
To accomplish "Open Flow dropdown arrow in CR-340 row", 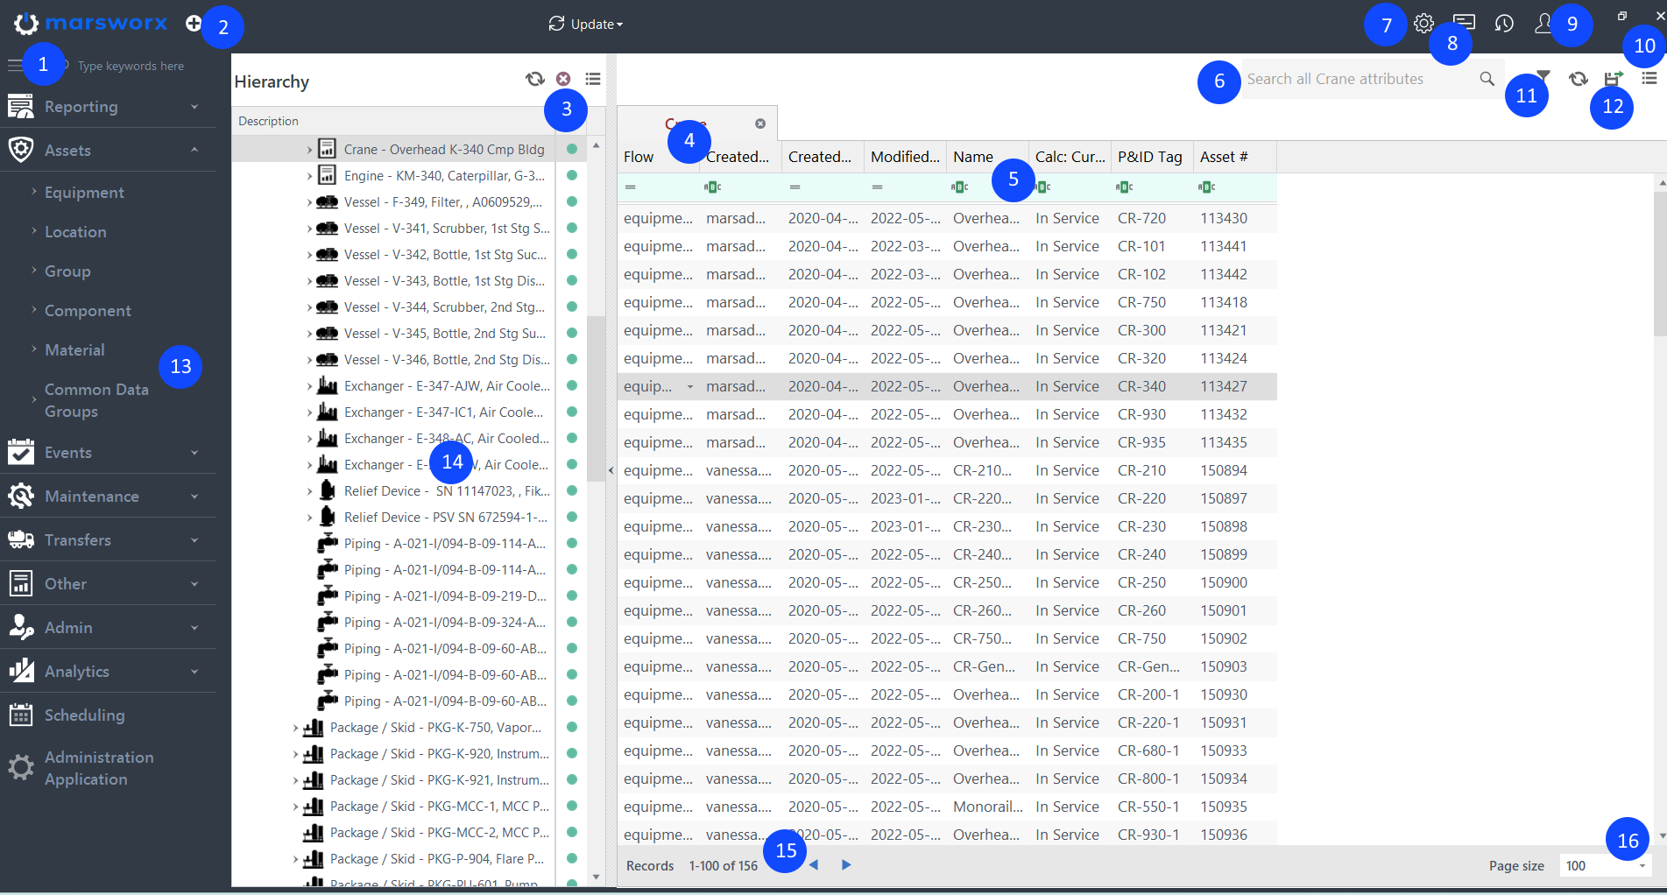I will (x=689, y=386).
